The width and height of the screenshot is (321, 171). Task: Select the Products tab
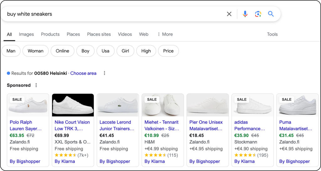50,34
